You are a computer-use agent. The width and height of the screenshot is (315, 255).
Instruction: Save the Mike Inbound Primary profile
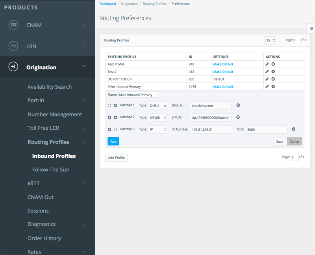tap(280, 141)
